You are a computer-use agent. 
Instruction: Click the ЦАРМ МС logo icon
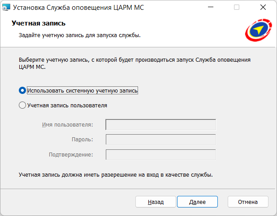click(259, 30)
